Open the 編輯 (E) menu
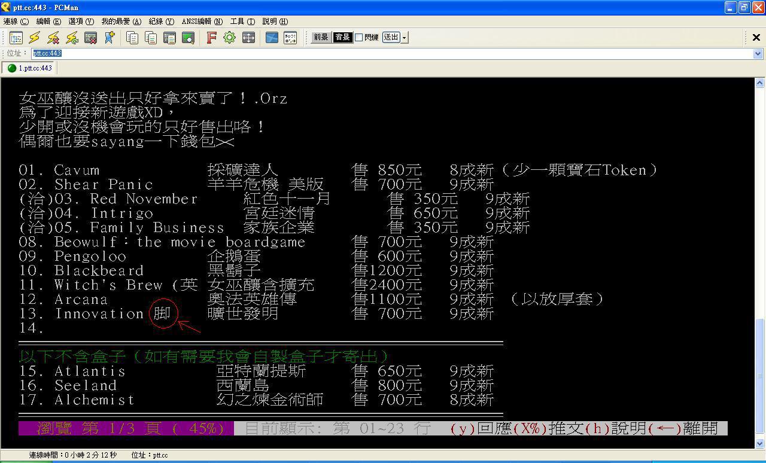This screenshot has height=463, width=766. coord(48,22)
